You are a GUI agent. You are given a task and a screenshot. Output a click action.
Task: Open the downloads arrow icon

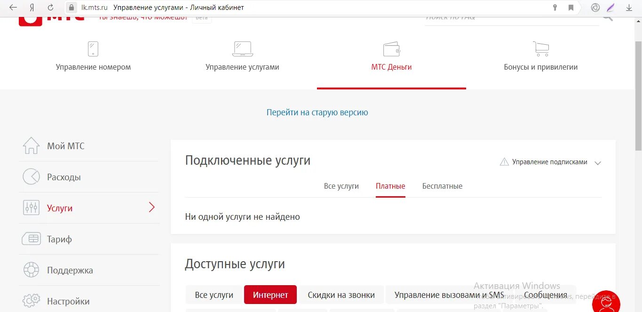(x=629, y=8)
